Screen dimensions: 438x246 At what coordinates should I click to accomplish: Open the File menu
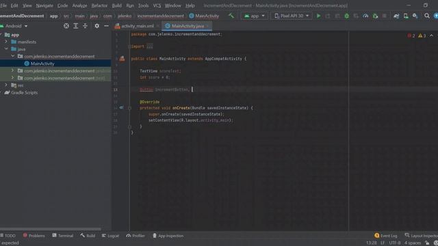3,5
